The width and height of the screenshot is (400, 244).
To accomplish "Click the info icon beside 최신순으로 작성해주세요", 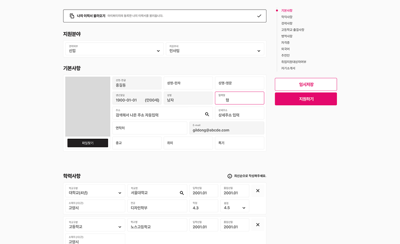I will coord(230,176).
